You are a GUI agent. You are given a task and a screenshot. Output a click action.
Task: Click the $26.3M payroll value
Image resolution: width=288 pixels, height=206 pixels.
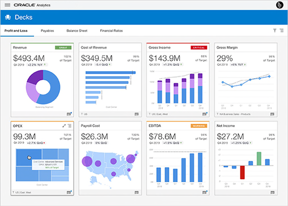(x=95, y=136)
